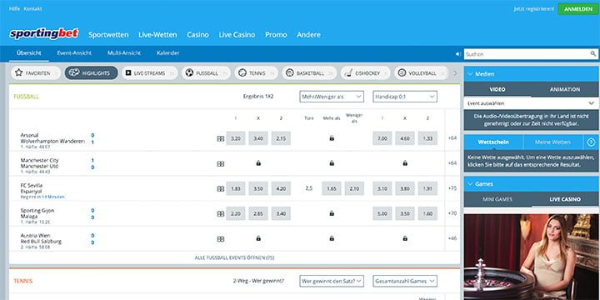The width and height of the screenshot is (600, 300).
Task: Open the Gesamtanzahl Games dropdown
Action: click(x=405, y=282)
